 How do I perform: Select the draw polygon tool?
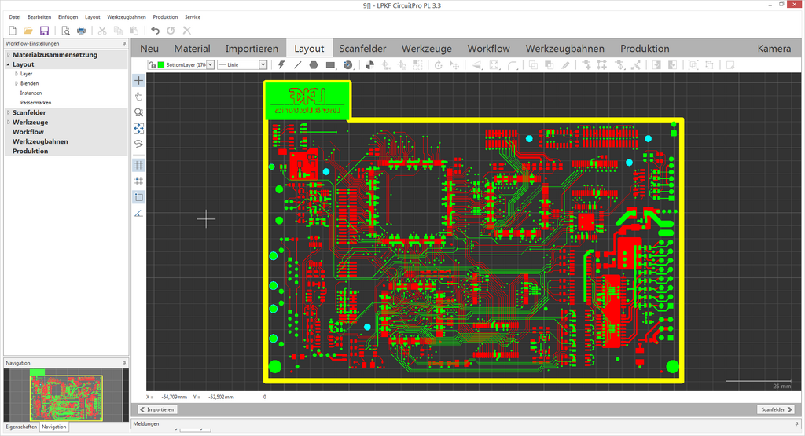tap(314, 65)
